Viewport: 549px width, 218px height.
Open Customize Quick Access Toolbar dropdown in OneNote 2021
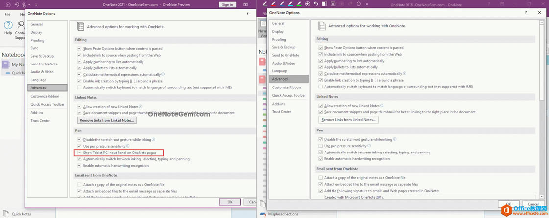point(36,5)
